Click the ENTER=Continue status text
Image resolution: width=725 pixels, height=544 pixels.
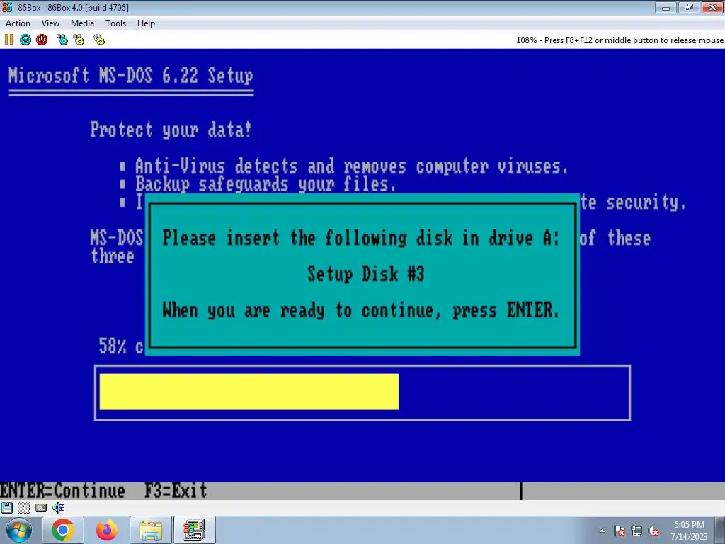click(62, 490)
